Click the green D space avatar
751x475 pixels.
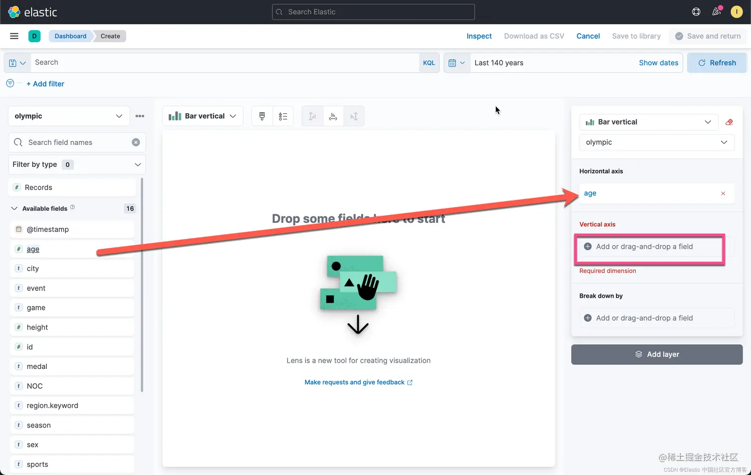(34, 36)
